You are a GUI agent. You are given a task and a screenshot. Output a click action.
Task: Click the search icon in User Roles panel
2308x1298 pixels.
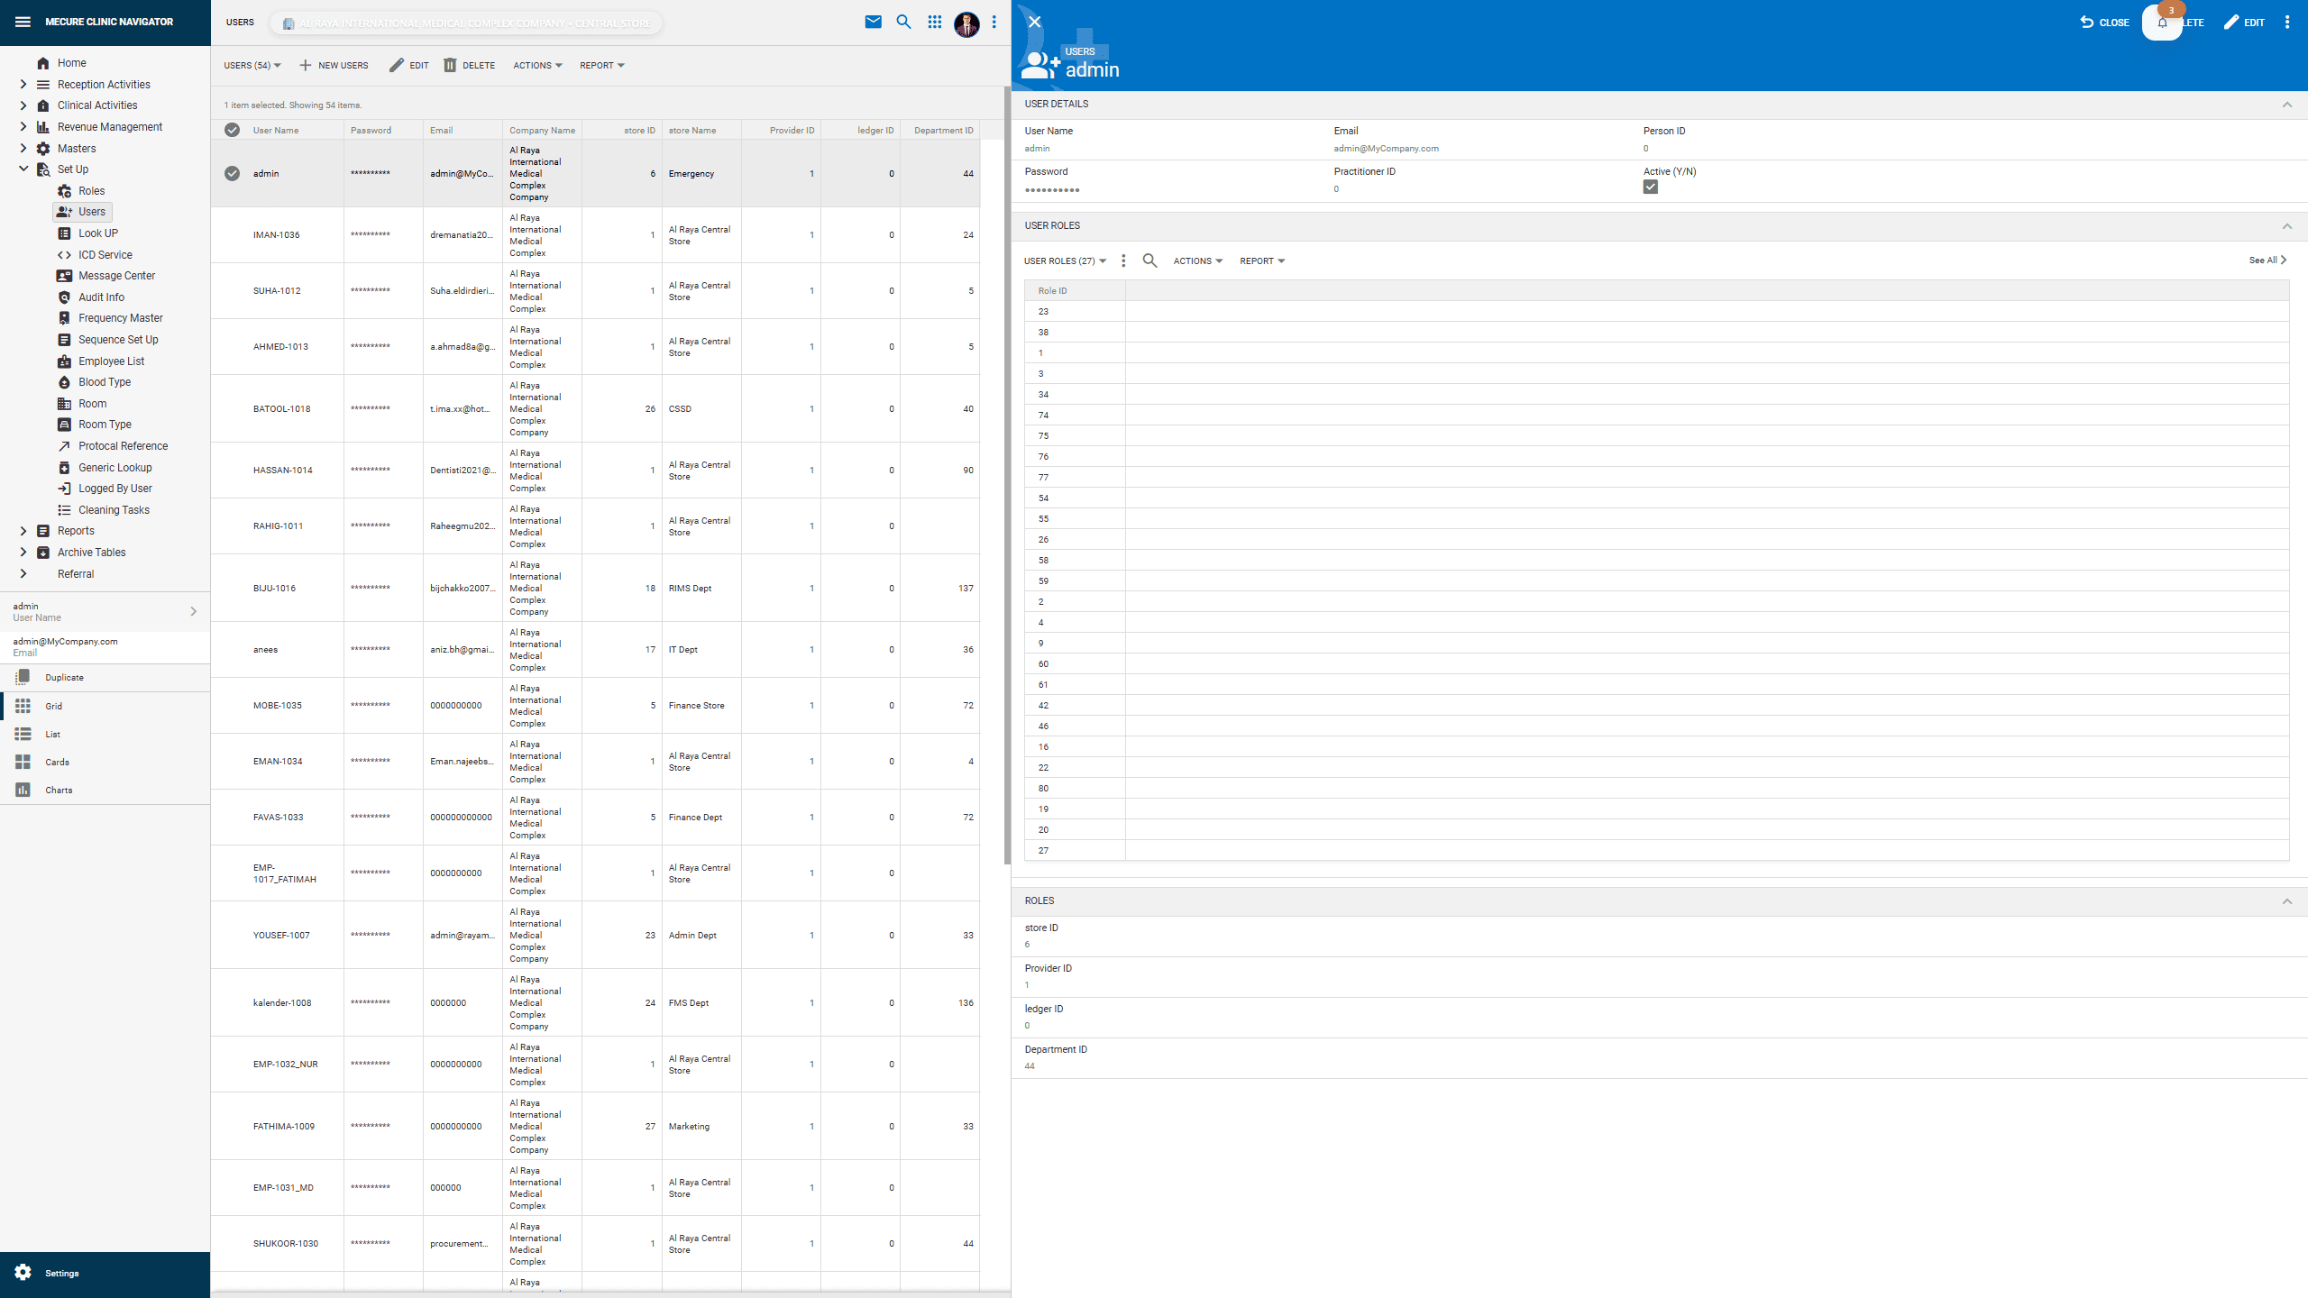click(x=1149, y=261)
